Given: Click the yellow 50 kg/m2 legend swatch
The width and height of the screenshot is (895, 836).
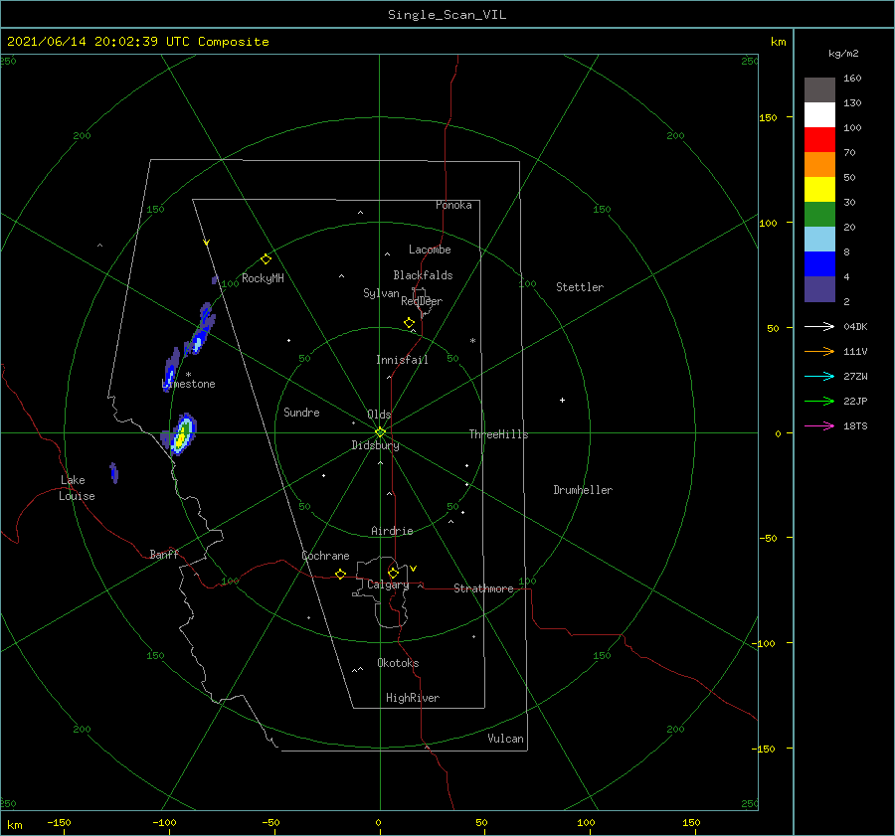Looking at the screenshot, I should (x=819, y=190).
